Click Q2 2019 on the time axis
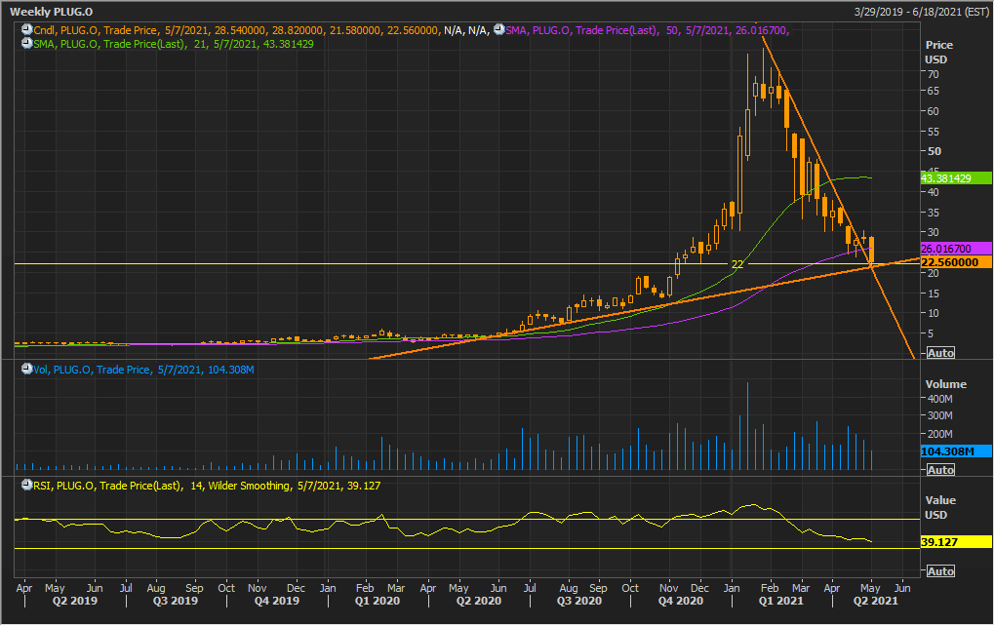This screenshot has height=626, width=995. [x=75, y=602]
